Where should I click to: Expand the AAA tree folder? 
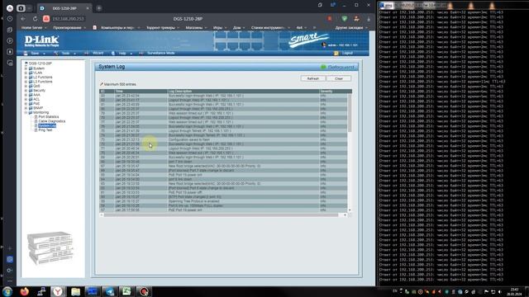click(x=26, y=95)
